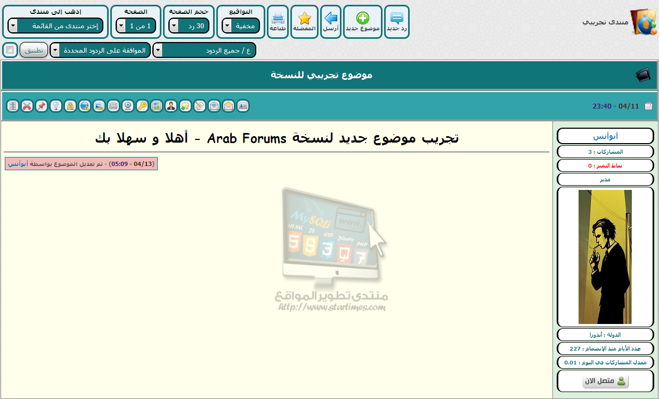Click the light bulb icon

point(55,106)
